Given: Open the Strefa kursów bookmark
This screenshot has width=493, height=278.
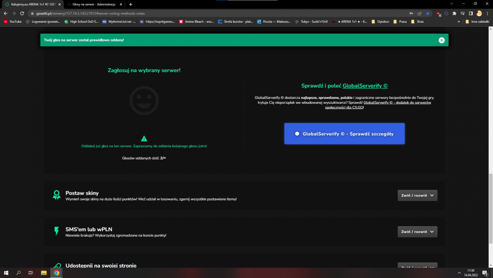Looking at the screenshot, I should (x=235, y=22).
